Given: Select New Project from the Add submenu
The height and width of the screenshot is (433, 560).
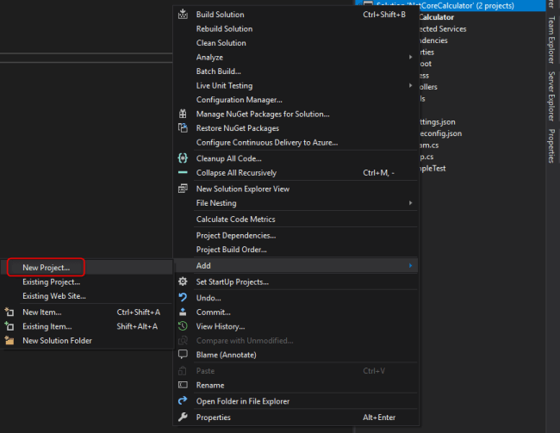Looking at the screenshot, I should (46, 268).
